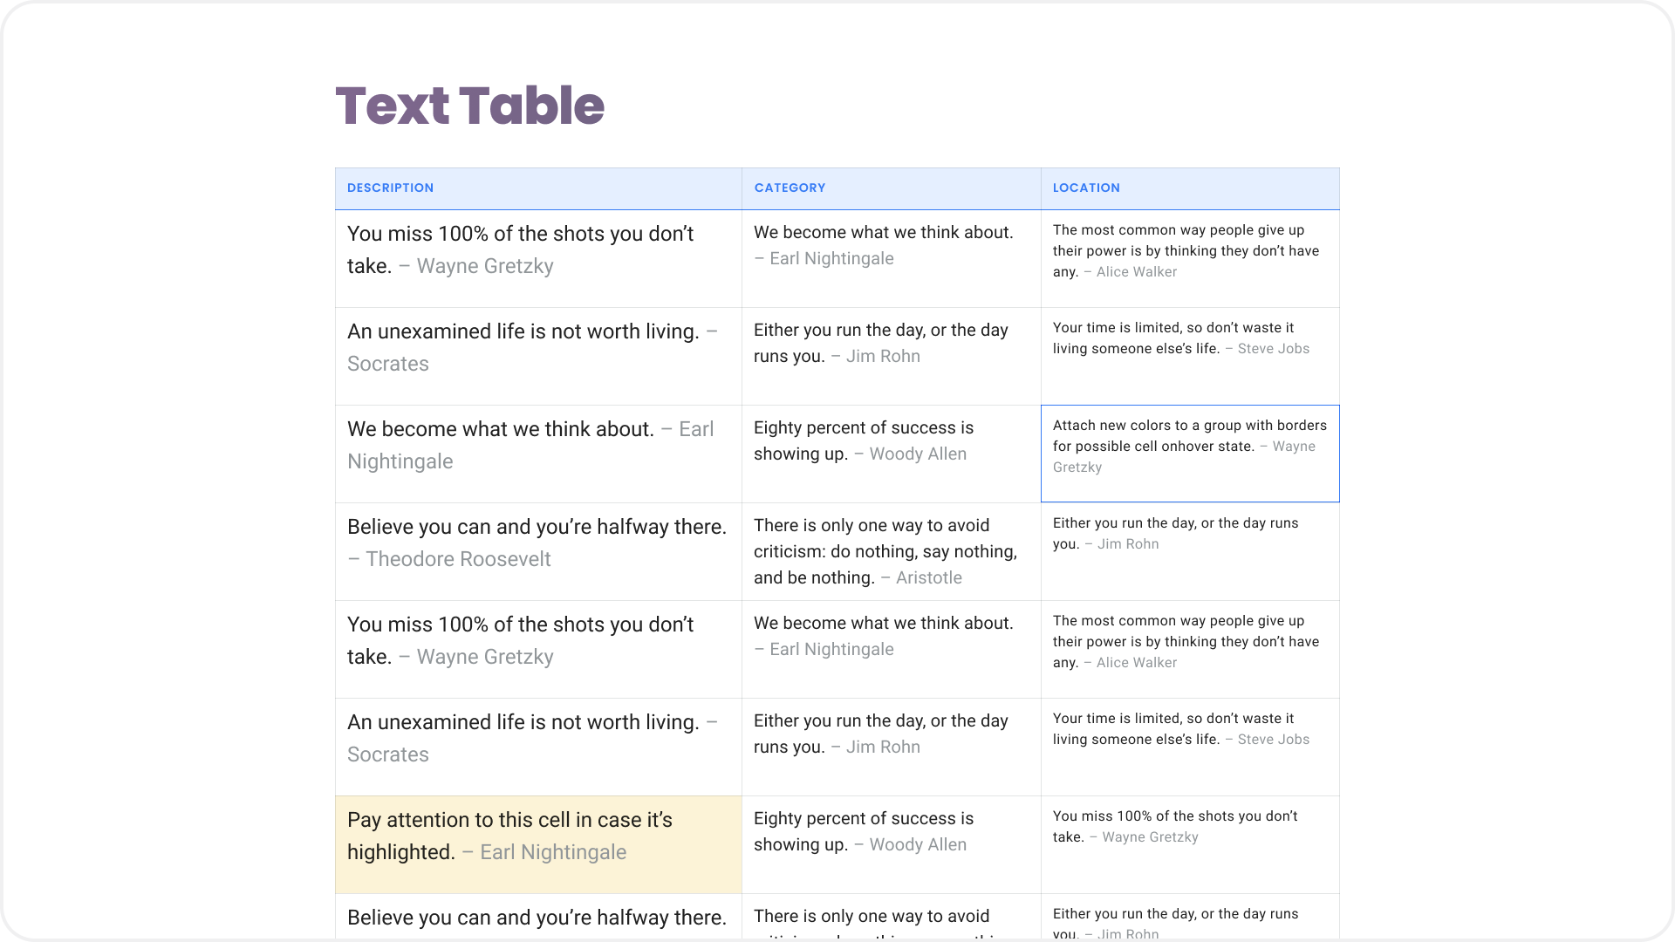Screen dimensions: 1675x942
Task: Select the Aristotle criticism quote cell
Action: tap(890, 551)
